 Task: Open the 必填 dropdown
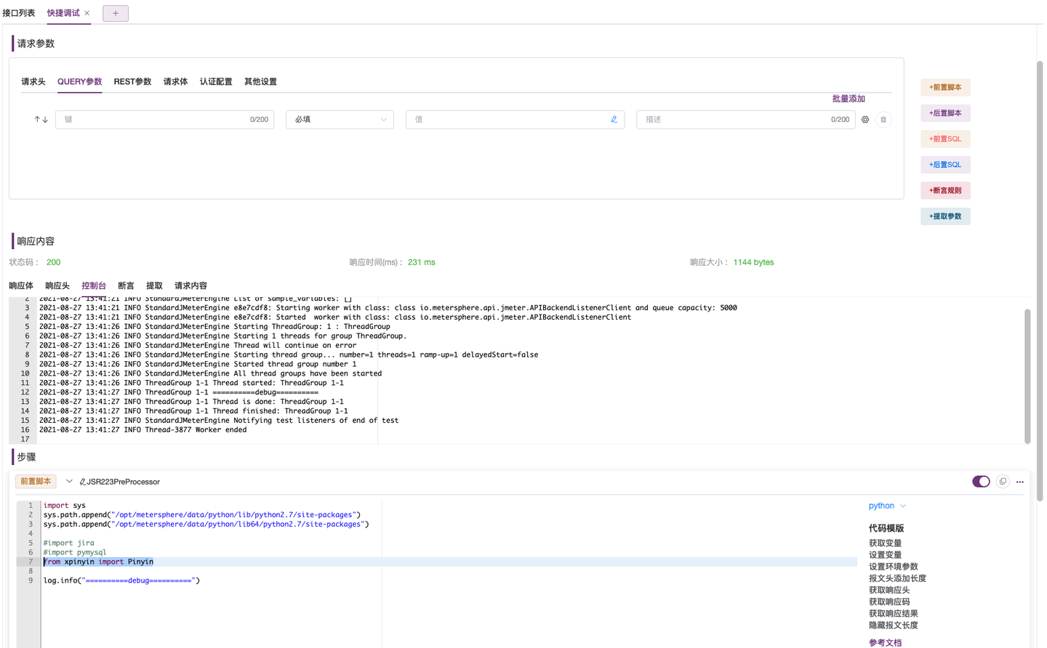pyautogui.click(x=340, y=119)
